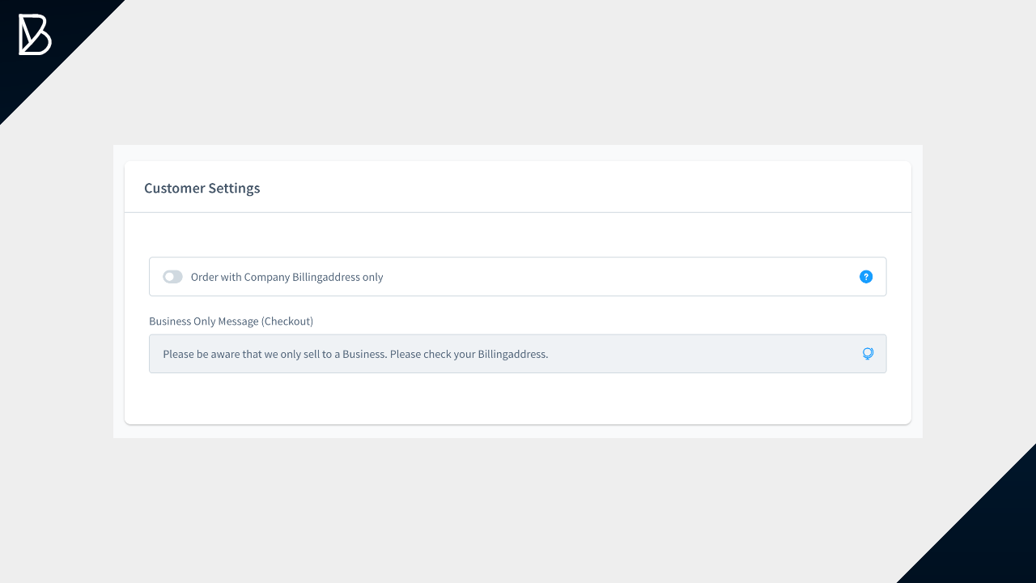Viewport: 1036px width, 583px height.
Task: Click the "Business Only Message (Checkout)" field label
Action: [231, 321]
